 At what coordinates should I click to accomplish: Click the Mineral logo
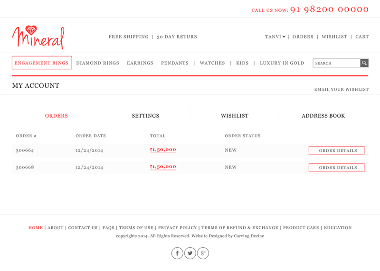(38, 37)
